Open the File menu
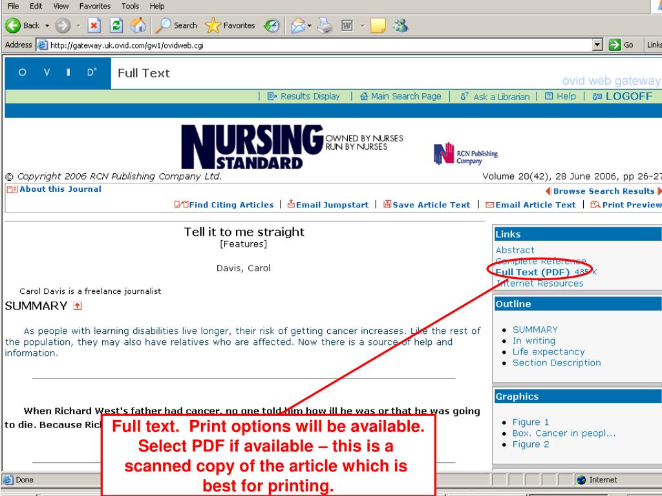Viewport: 662px width, 496px height. pyautogui.click(x=13, y=6)
